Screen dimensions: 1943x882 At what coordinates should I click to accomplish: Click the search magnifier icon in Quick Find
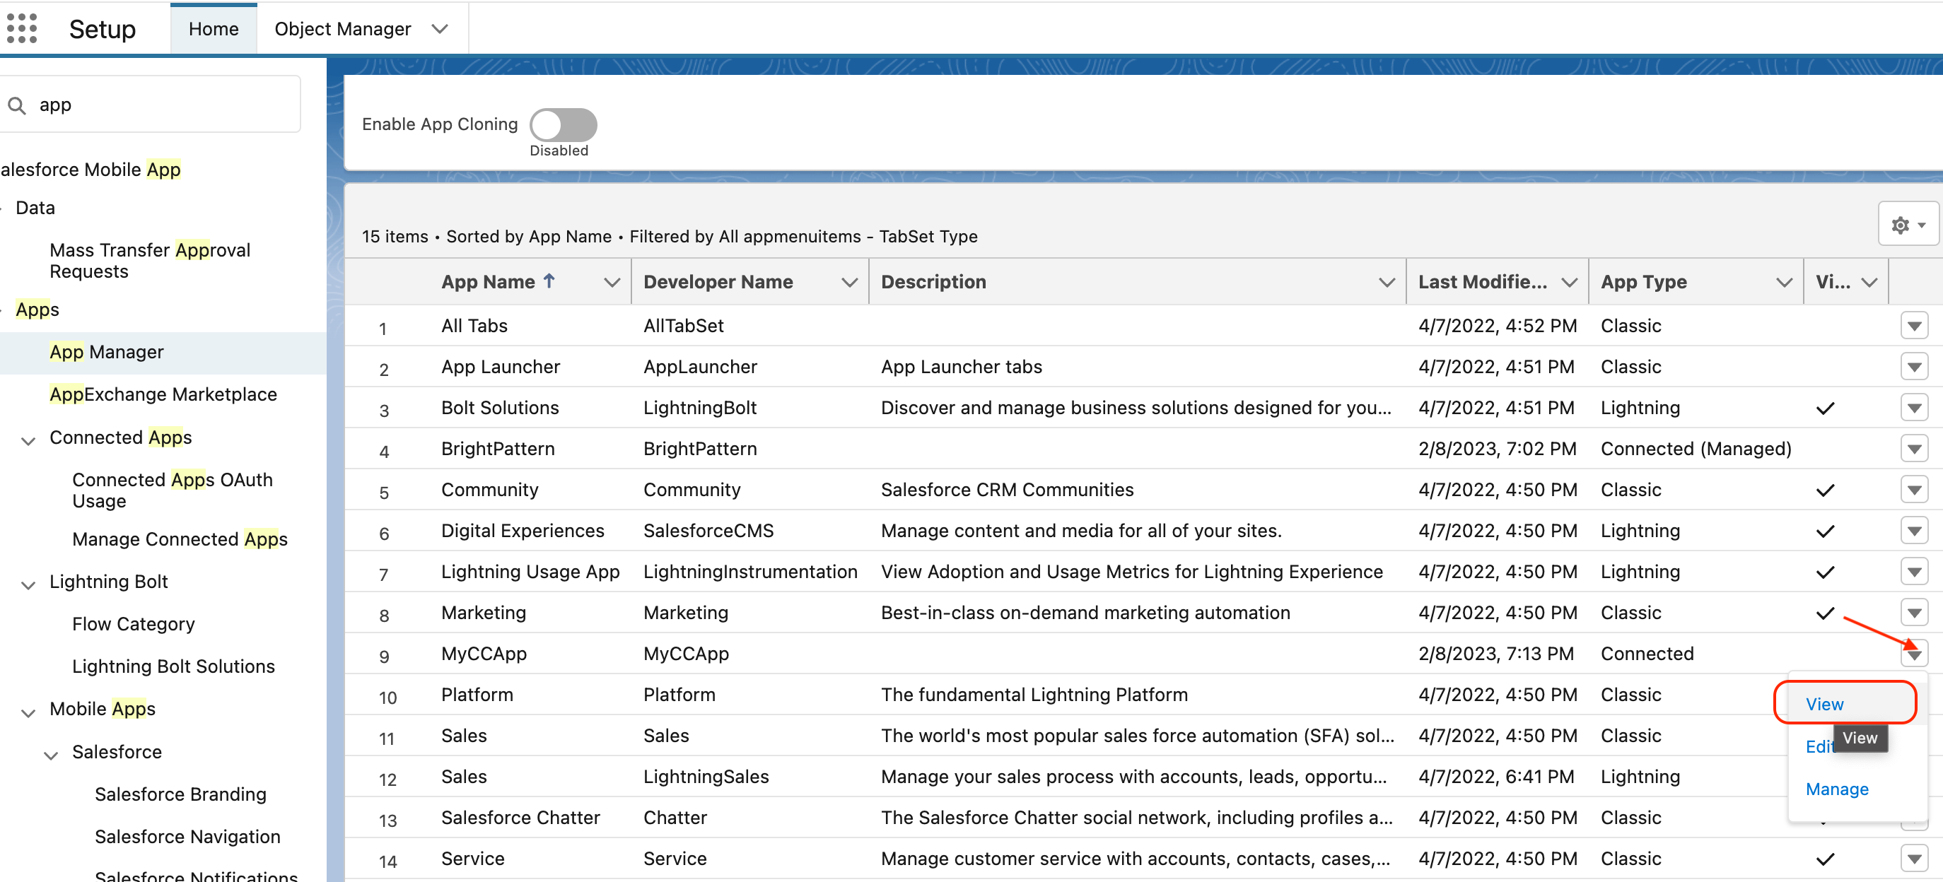(16, 105)
